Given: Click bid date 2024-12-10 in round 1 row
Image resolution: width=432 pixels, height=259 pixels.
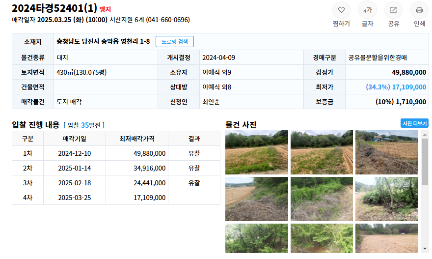Looking at the screenshot, I should pos(75,153).
